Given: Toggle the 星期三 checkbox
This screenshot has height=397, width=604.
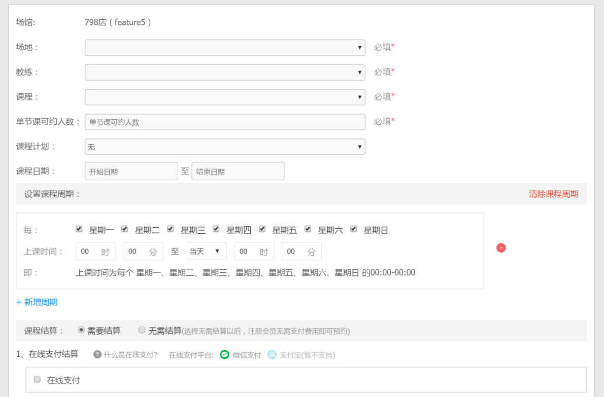Looking at the screenshot, I should 171,229.
